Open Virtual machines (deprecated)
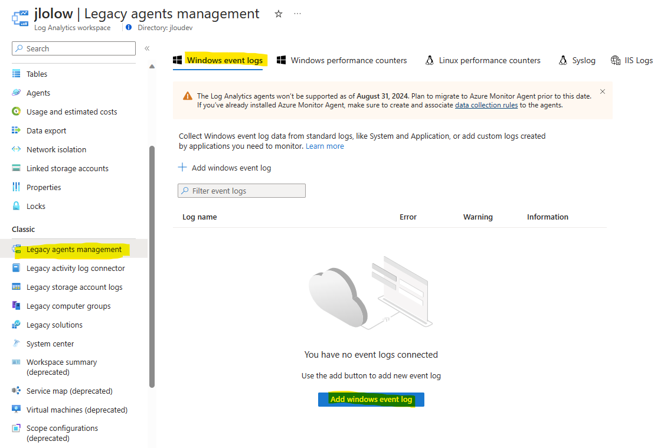Viewport: 664px width, 448px height. (77, 410)
